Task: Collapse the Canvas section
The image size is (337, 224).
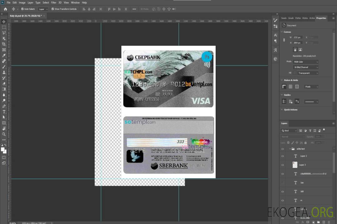Action: (282, 32)
